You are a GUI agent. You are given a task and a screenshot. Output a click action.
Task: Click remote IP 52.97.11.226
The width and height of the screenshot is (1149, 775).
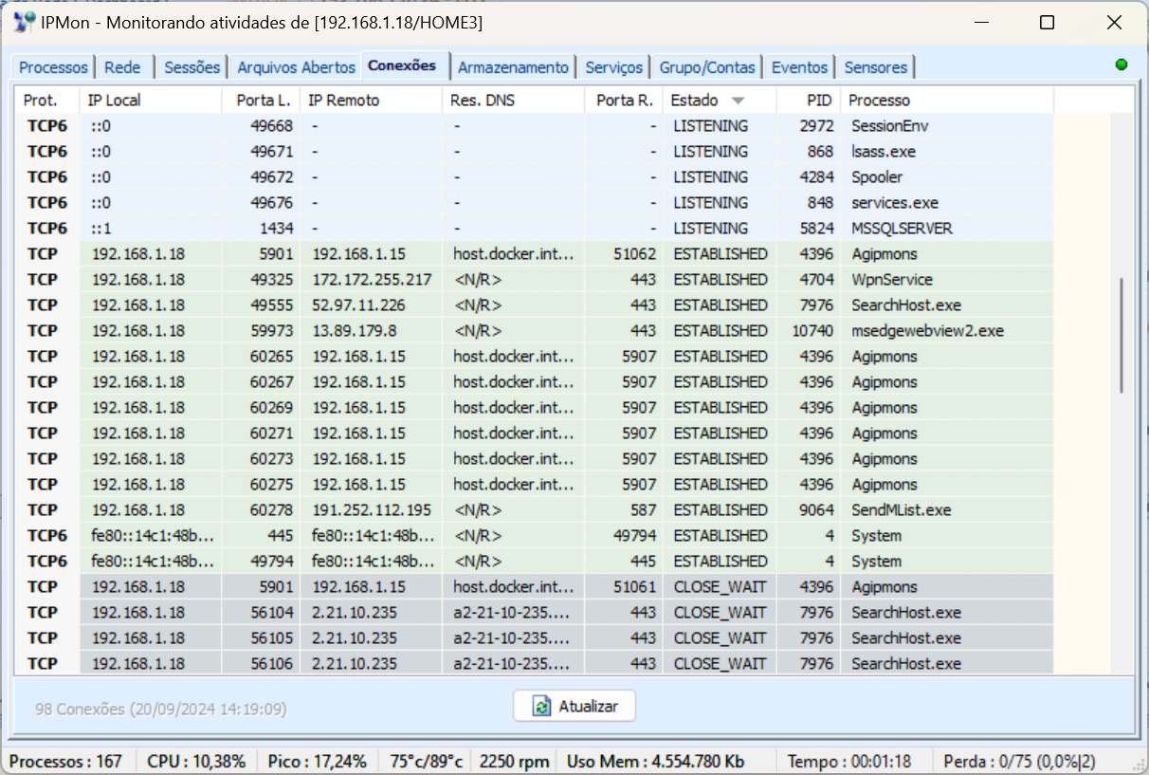click(358, 305)
